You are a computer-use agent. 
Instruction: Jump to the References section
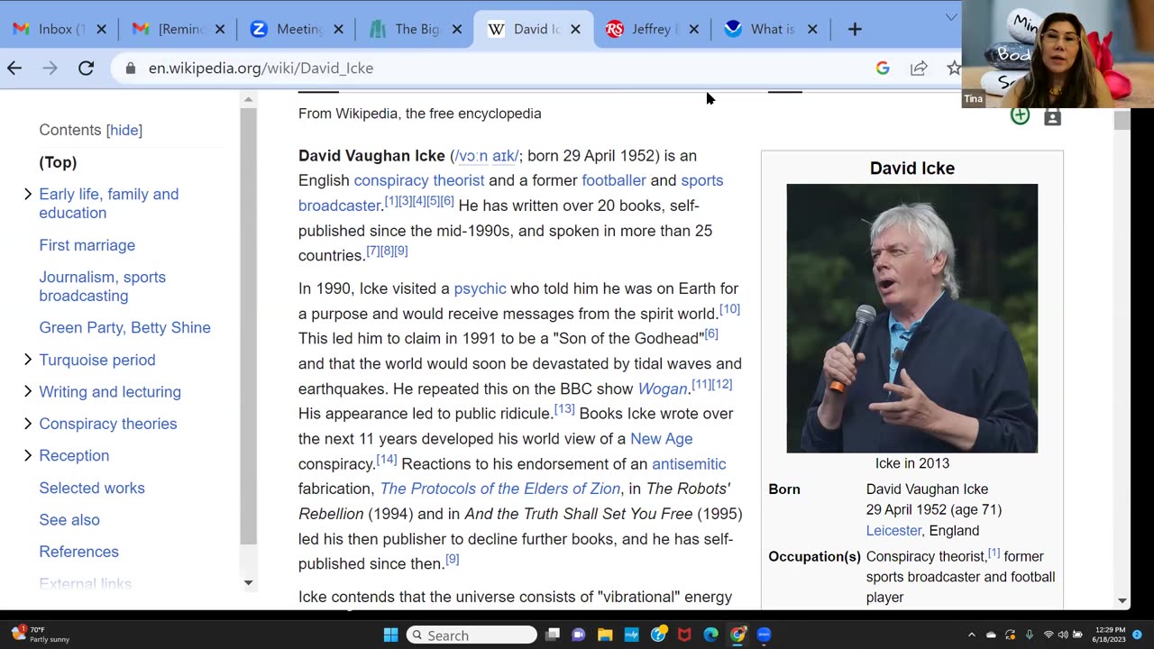point(79,552)
